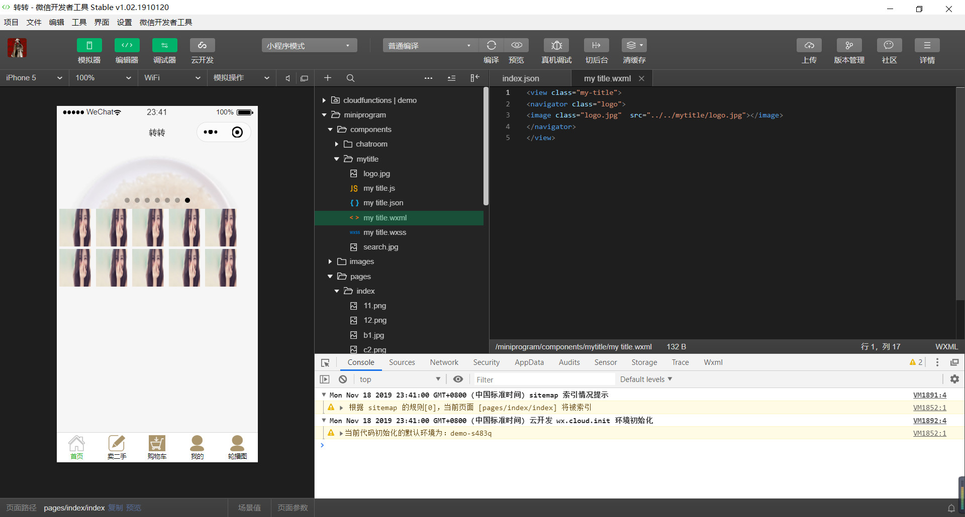Toggle the simulator (模拟器) panel
Screen dimensions: 965x517
click(x=89, y=46)
